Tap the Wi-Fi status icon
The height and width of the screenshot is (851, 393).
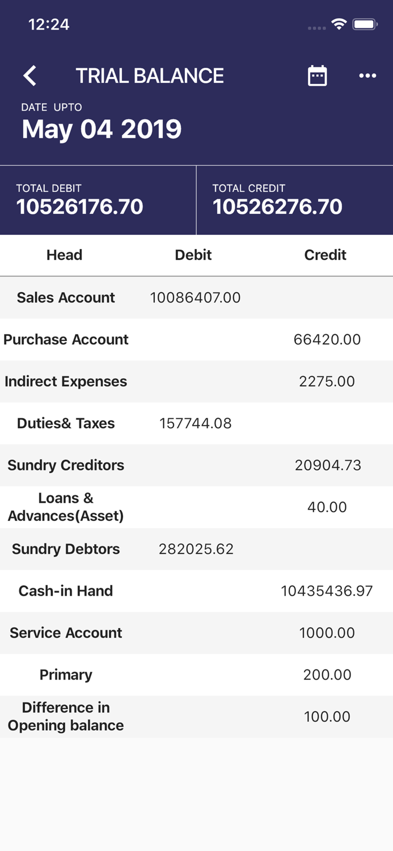(x=339, y=24)
